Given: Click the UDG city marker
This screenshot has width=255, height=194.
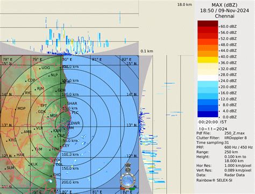Looking at the screenshot, I should [40, 69].
